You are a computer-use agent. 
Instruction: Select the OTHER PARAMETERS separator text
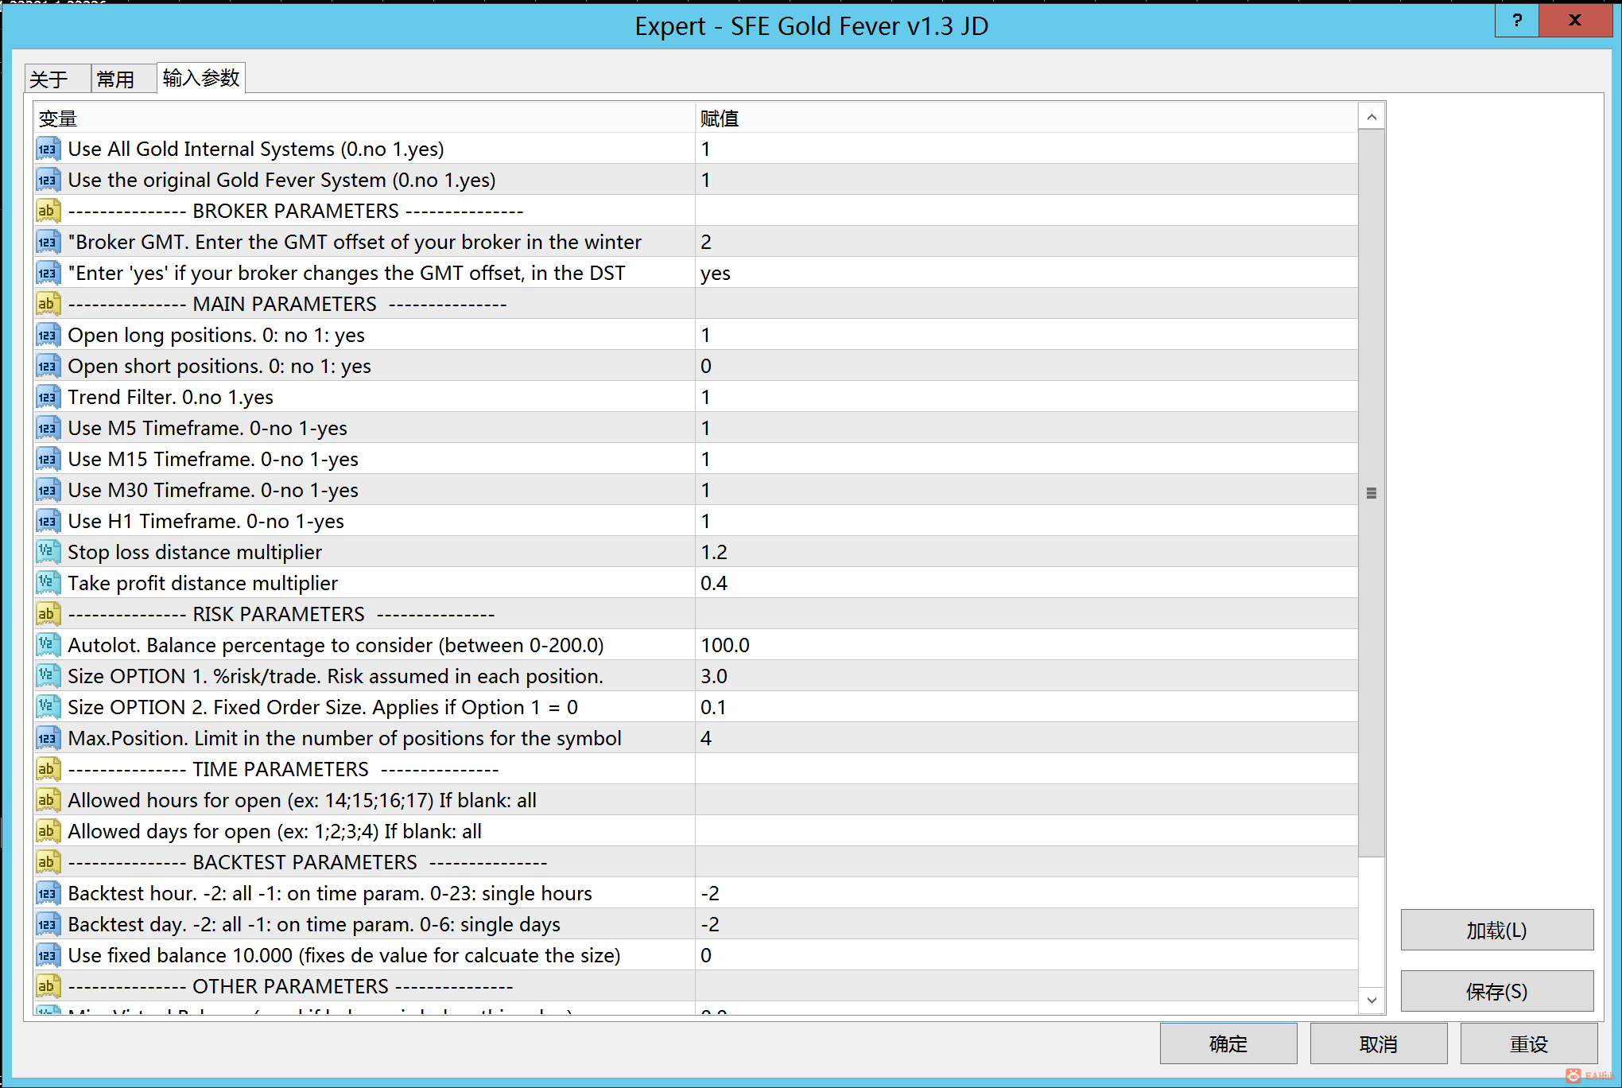click(290, 986)
